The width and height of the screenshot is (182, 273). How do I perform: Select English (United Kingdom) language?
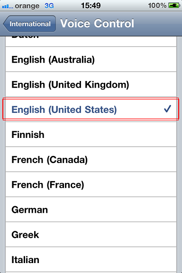click(x=91, y=84)
